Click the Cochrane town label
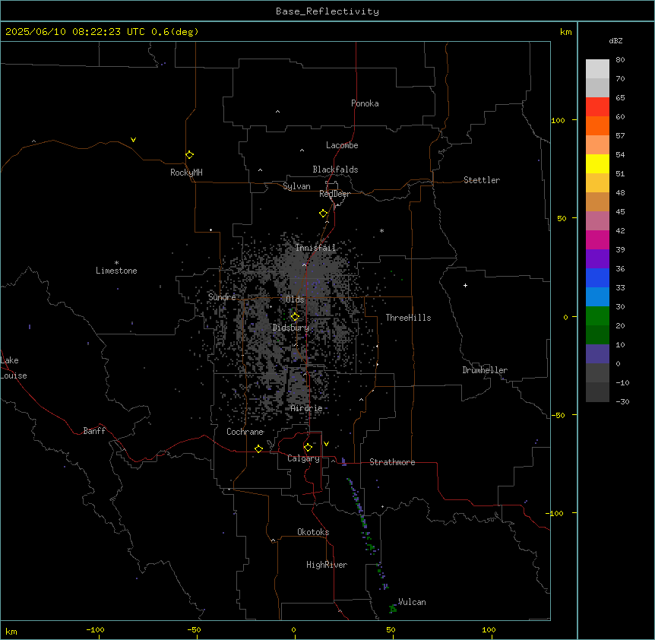The height and width of the screenshot is (640, 655). pos(245,432)
